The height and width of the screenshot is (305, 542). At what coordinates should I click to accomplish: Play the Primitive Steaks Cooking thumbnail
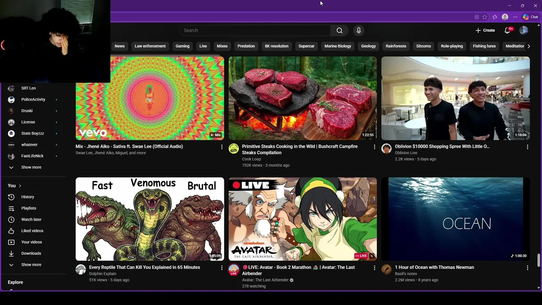click(303, 98)
